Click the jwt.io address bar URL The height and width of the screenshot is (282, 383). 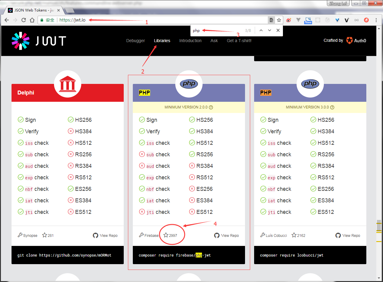pyautogui.click(x=72, y=20)
